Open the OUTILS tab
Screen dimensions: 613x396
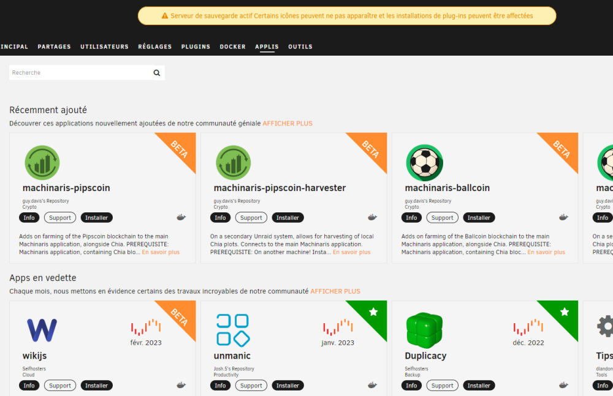pos(300,47)
